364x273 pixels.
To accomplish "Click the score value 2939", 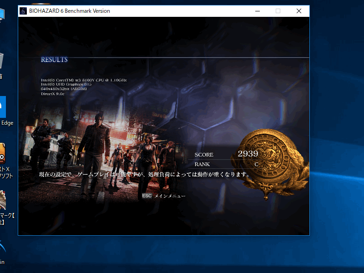I will pos(248,154).
